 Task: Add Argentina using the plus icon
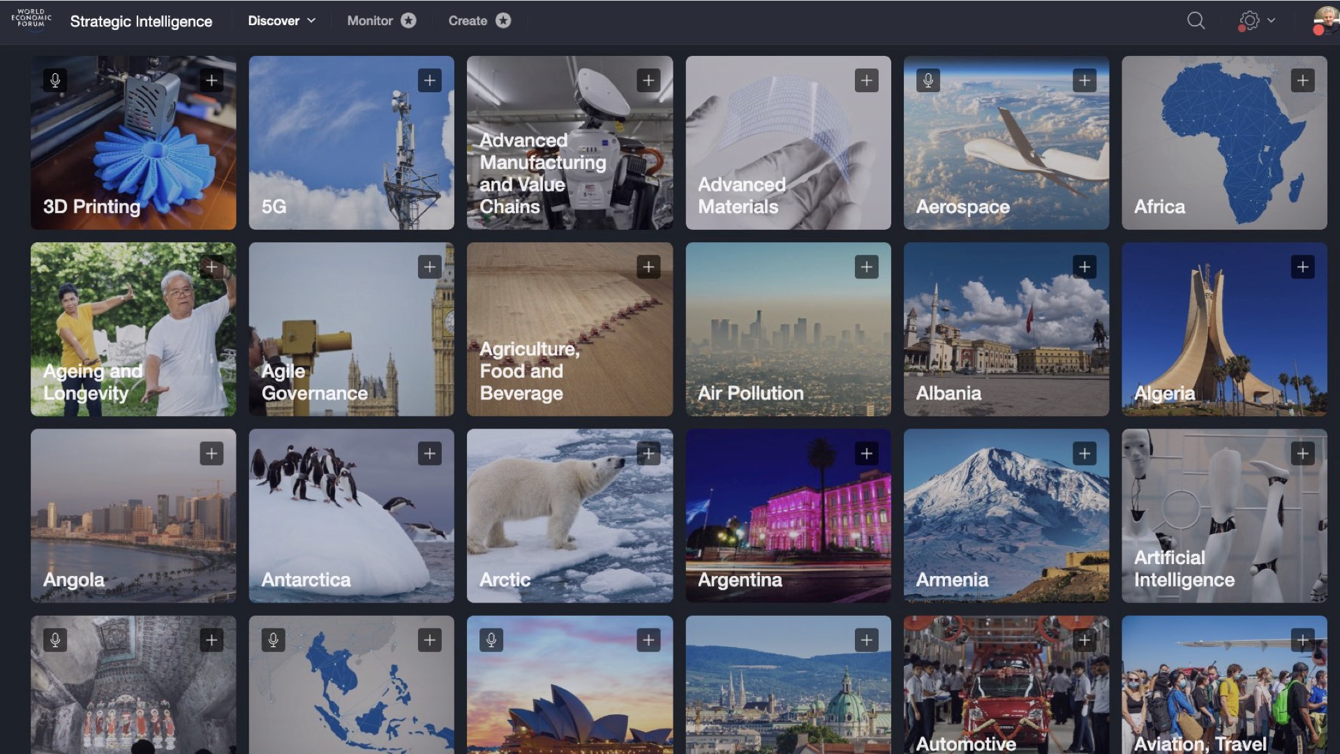867,453
